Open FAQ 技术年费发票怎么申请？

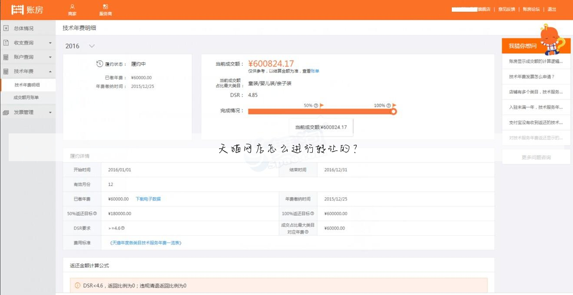pos(536,76)
